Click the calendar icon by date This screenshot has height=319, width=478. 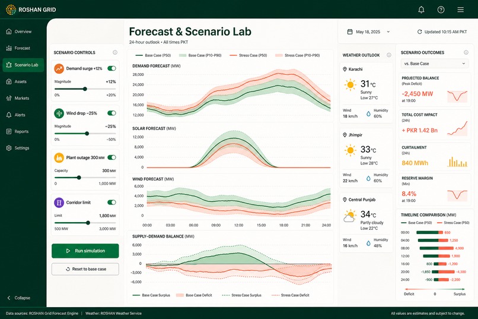350,31
